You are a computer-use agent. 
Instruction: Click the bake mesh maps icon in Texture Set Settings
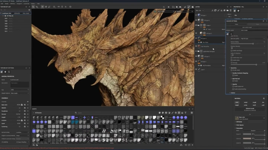point(9,72)
